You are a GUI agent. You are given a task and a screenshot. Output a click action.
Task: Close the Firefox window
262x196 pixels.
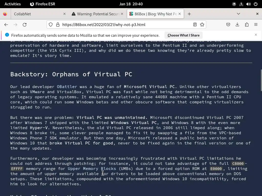(x=257, y=14)
